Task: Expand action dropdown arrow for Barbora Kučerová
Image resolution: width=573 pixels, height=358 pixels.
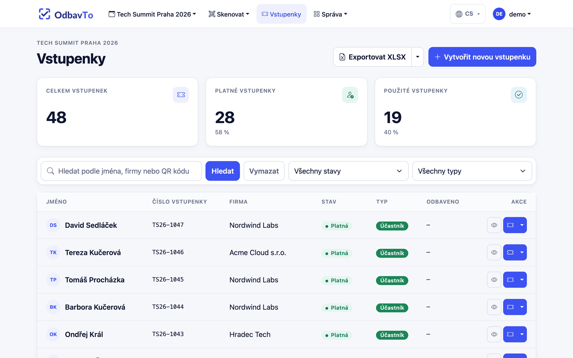Action: pyautogui.click(x=522, y=307)
